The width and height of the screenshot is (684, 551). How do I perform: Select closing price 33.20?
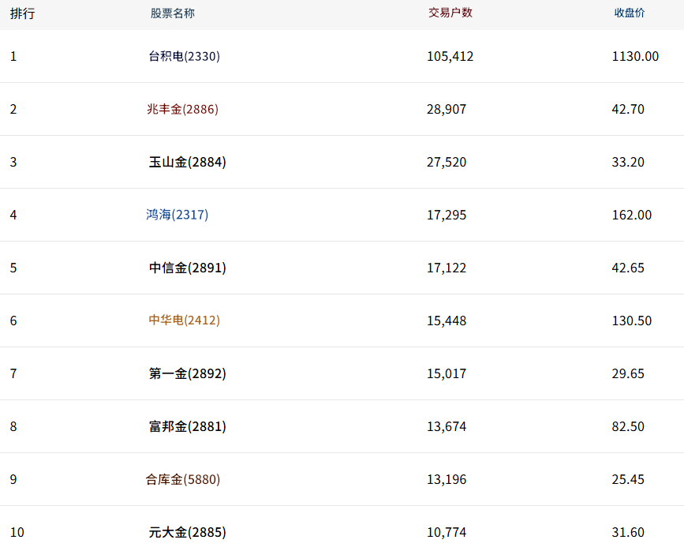point(628,162)
